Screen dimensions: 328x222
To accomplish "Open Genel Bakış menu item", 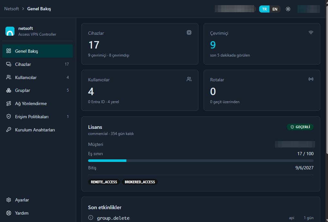I will pos(37,51).
